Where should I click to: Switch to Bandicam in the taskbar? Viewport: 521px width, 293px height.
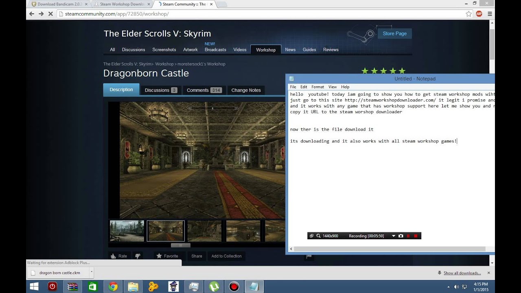coord(234,286)
